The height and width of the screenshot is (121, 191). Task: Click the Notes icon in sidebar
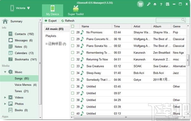click(10, 46)
